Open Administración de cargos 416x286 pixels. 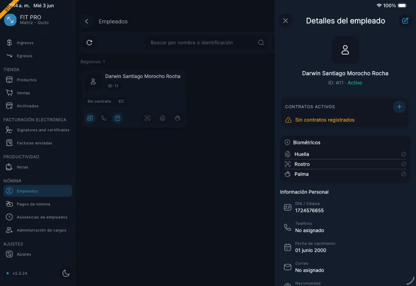(38, 230)
